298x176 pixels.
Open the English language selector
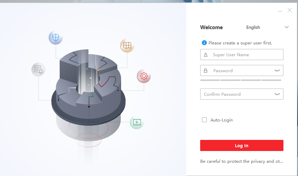pyautogui.click(x=253, y=27)
